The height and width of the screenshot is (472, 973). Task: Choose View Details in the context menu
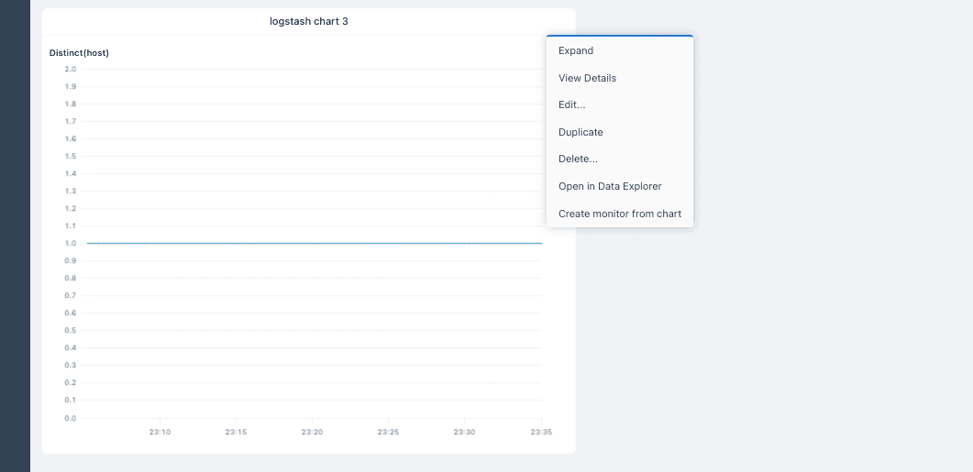[x=619, y=78]
